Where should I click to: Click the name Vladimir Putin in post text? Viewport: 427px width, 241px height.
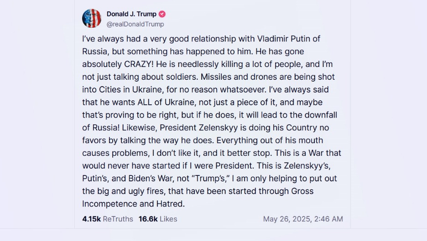click(x=284, y=39)
